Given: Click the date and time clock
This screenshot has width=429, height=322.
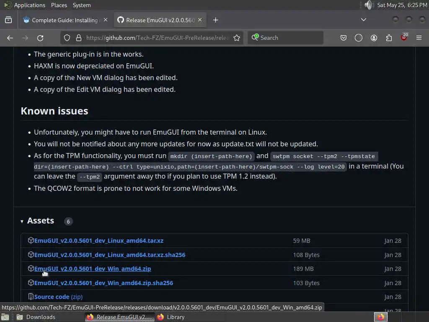Looking at the screenshot, I should (402, 5).
